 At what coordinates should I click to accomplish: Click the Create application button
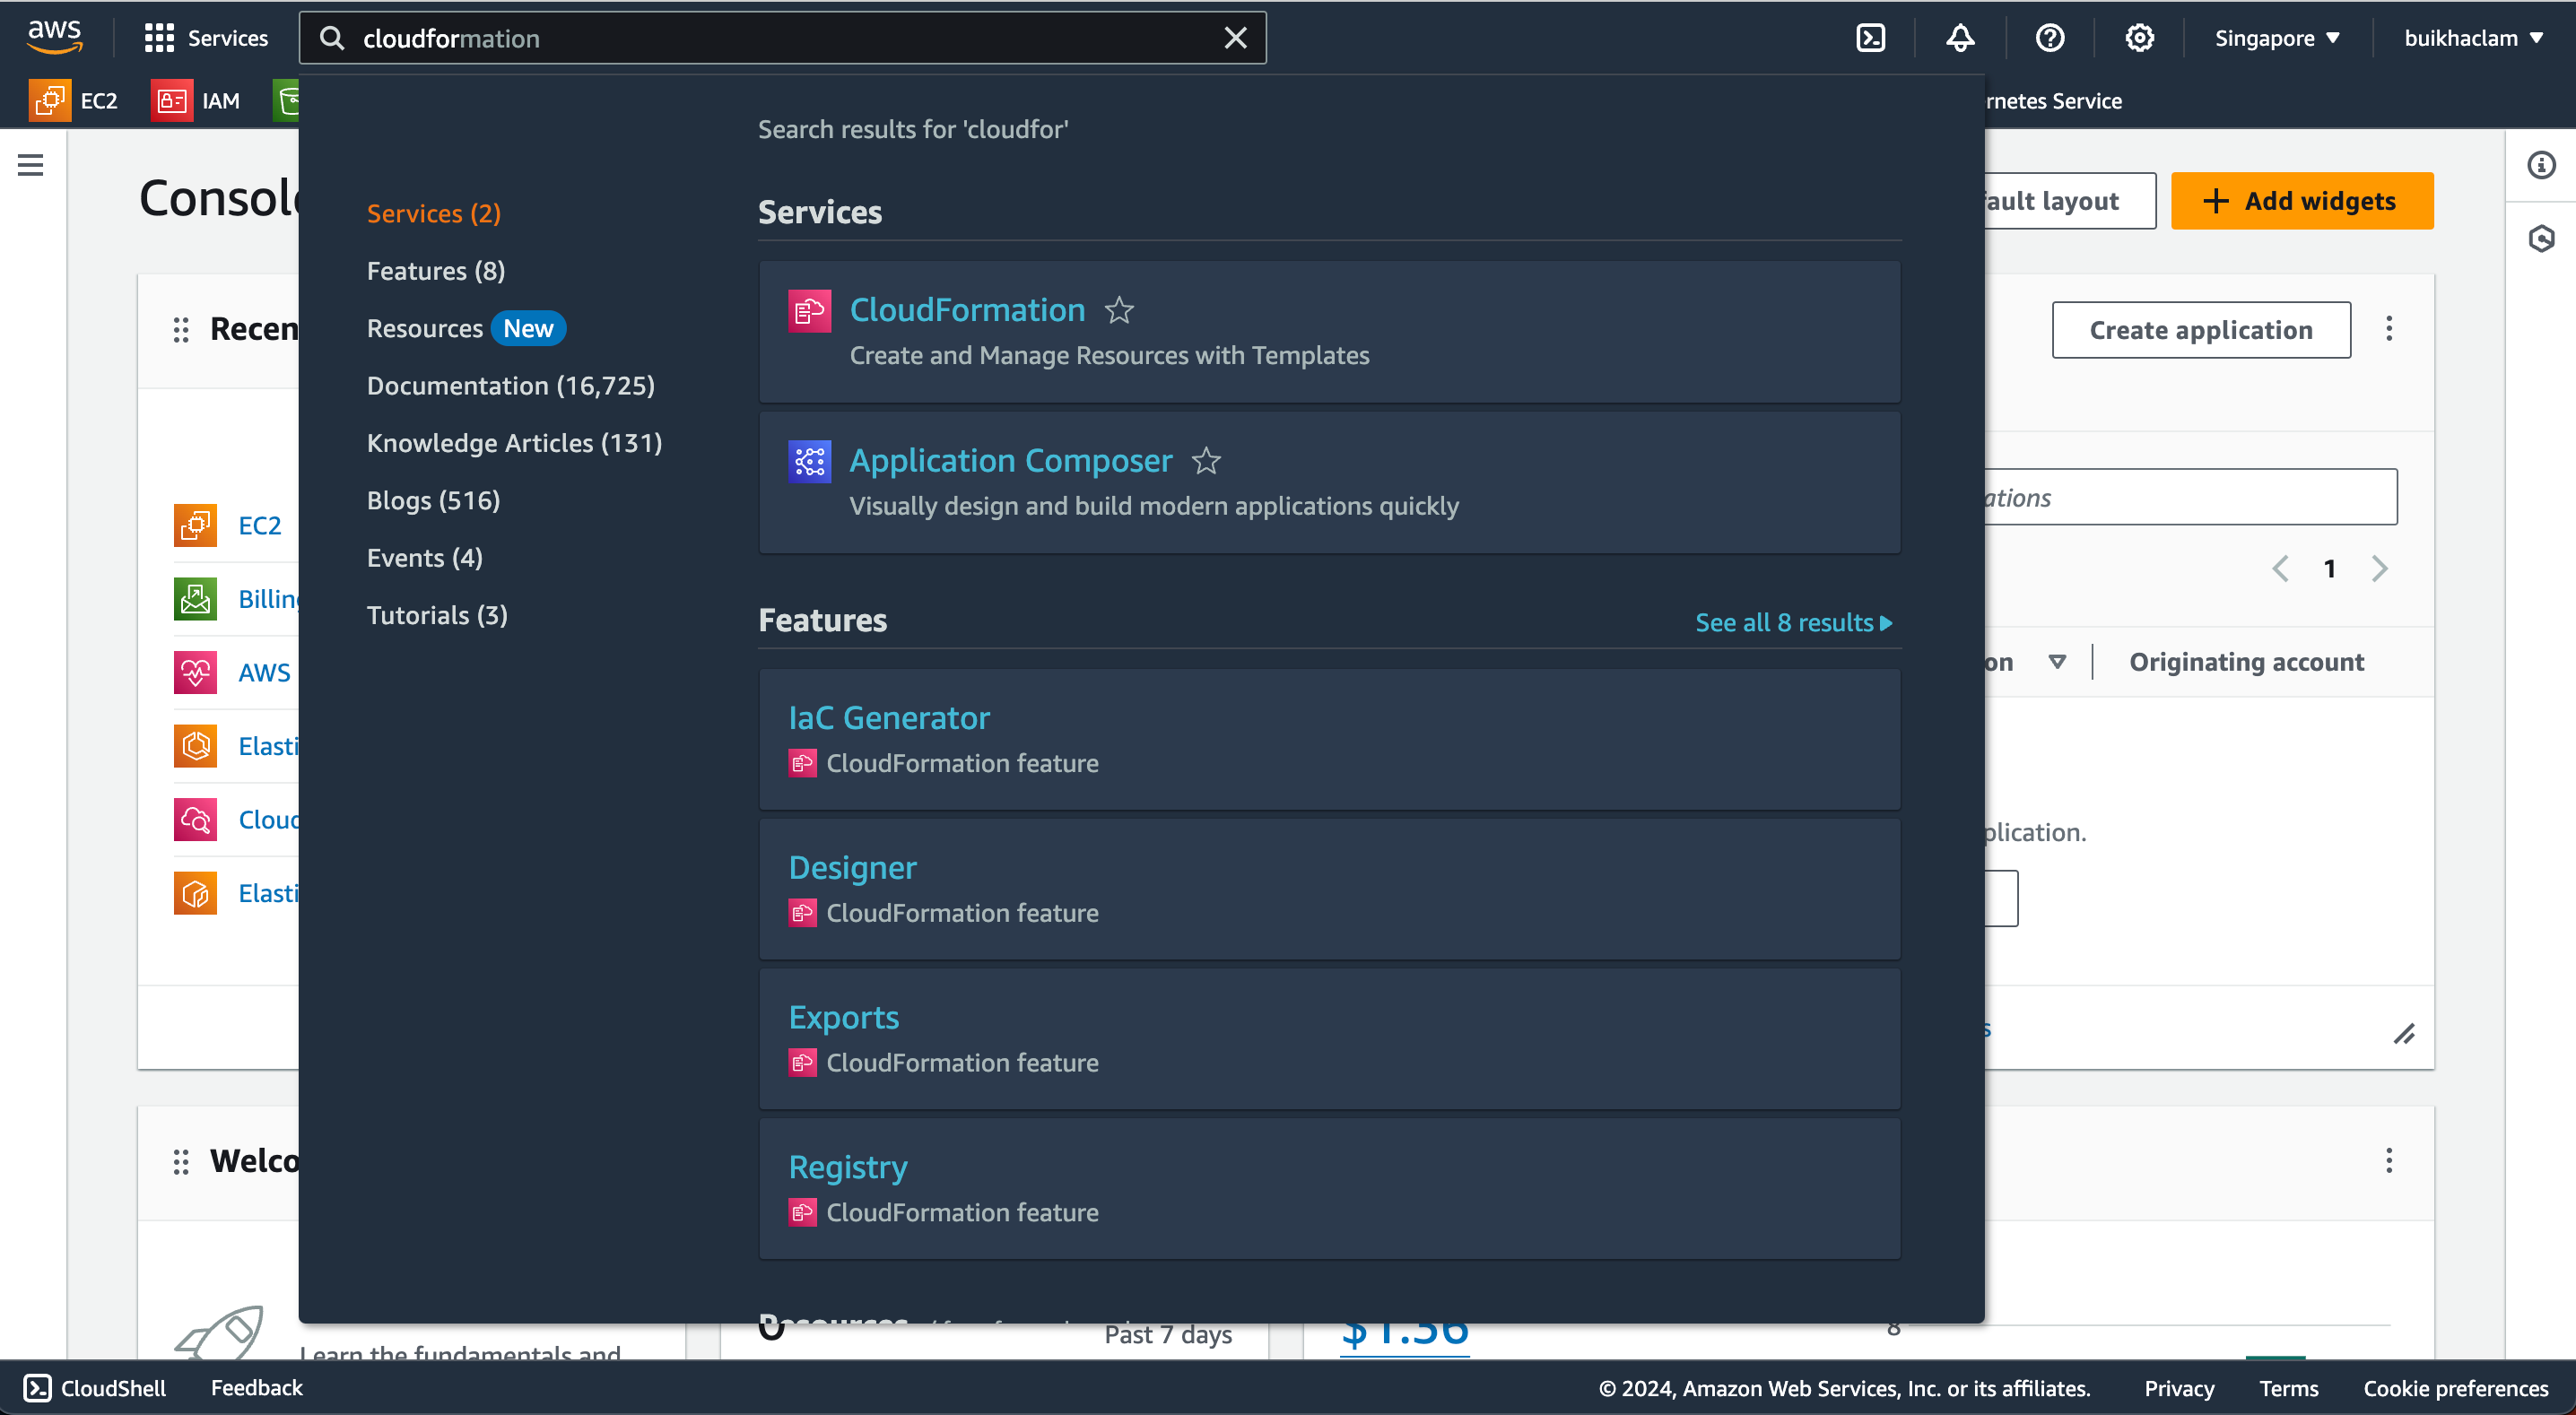[2201, 330]
